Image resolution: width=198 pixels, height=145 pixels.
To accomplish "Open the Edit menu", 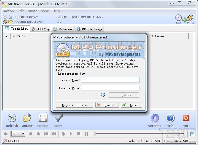I will point(21,11).
